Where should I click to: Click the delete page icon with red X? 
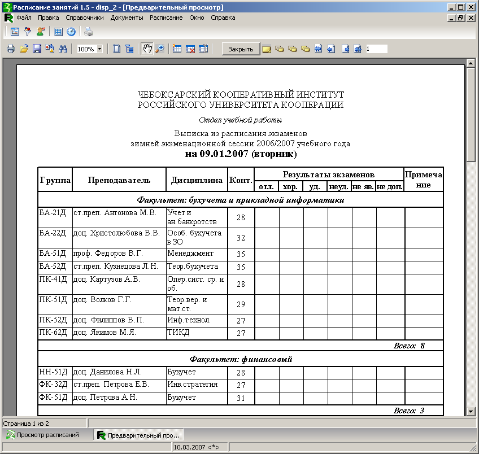[190, 49]
